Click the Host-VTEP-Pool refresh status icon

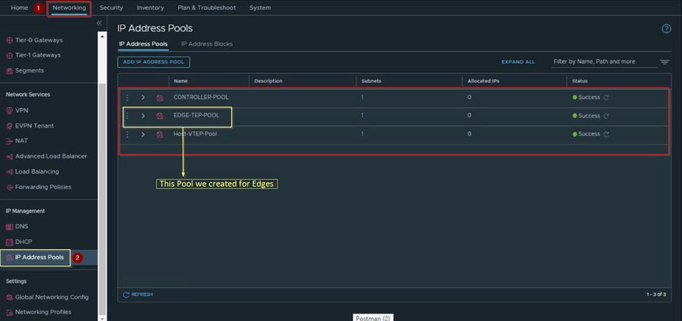coord(606,134)
